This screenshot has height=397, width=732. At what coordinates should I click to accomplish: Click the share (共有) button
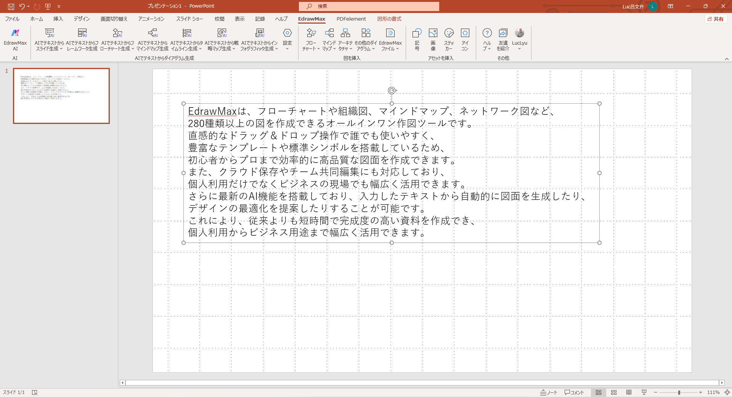[x=716, y=19]
